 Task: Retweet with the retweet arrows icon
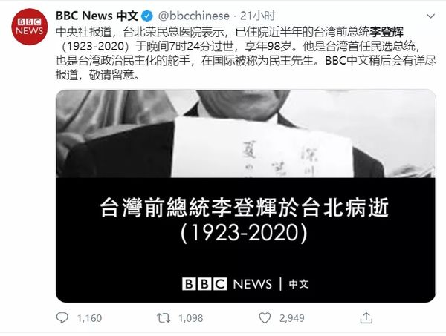point(164,318)
